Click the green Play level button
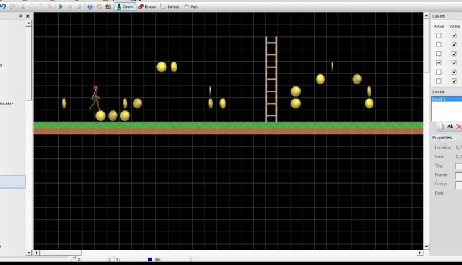 point(60,7)
